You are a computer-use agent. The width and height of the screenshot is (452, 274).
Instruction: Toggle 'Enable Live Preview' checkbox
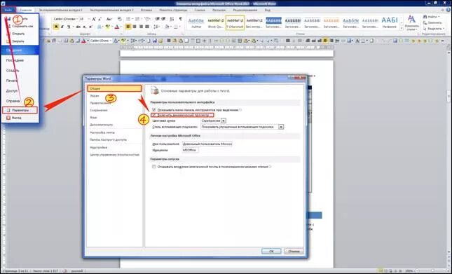[154, 115]
